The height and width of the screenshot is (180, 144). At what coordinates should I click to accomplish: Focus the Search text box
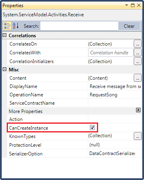click(79, 26)
